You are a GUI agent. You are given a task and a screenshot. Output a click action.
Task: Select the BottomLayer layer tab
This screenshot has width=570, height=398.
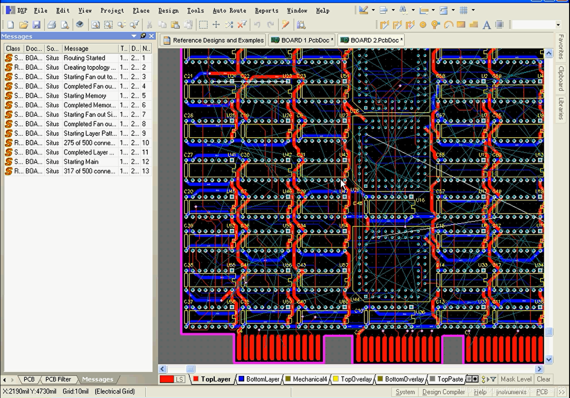tap(259, 379)
